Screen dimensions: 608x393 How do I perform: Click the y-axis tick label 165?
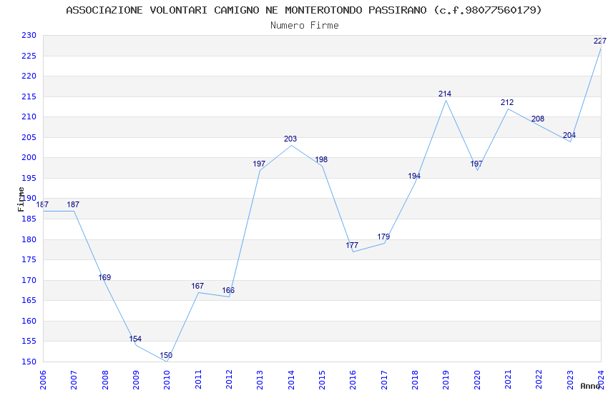point(29,300)
